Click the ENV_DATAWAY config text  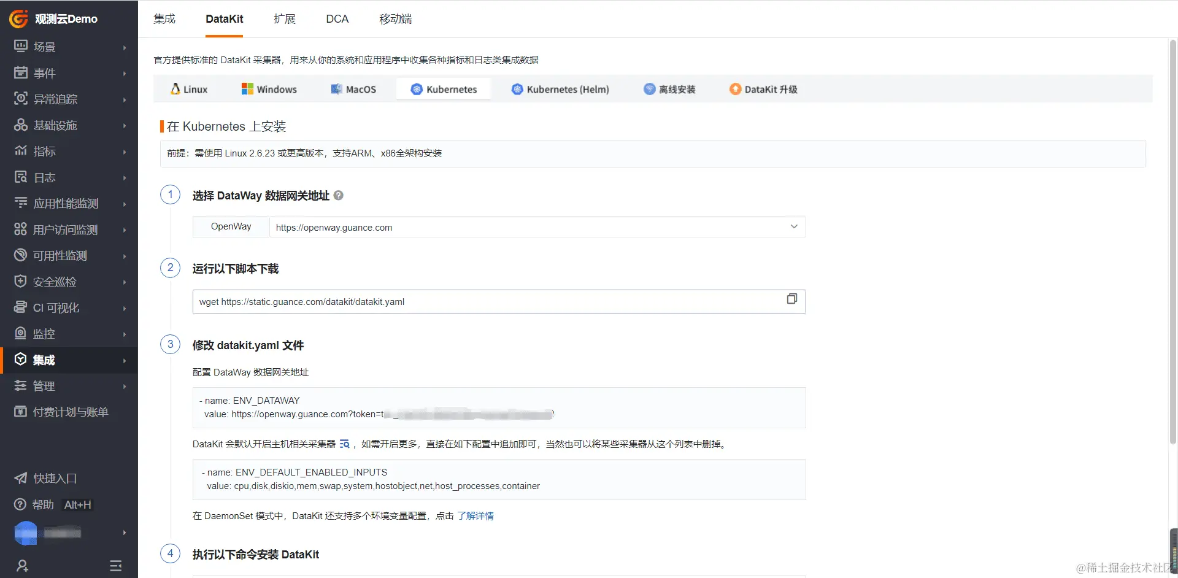(x=499, y=407)
